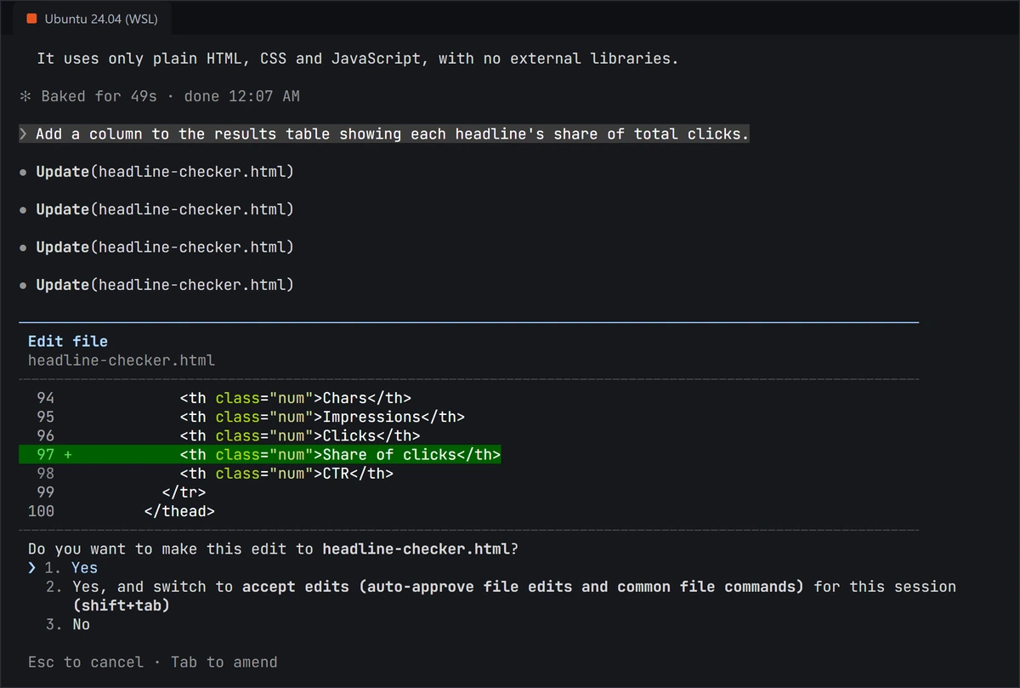Image resolution: width=1020 pixels, height=688 pixels.
Task: Click 'Do you want to make this edit' question
Action: pyautogui.click(x=273, y=549)
